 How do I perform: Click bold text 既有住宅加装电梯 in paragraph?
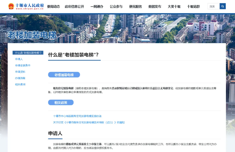pos(63,88)
